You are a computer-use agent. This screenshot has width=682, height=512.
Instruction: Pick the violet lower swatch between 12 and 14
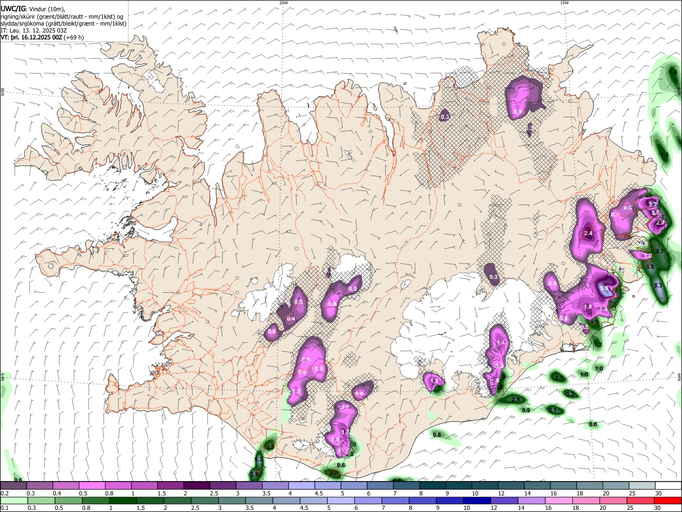(505, 500)
